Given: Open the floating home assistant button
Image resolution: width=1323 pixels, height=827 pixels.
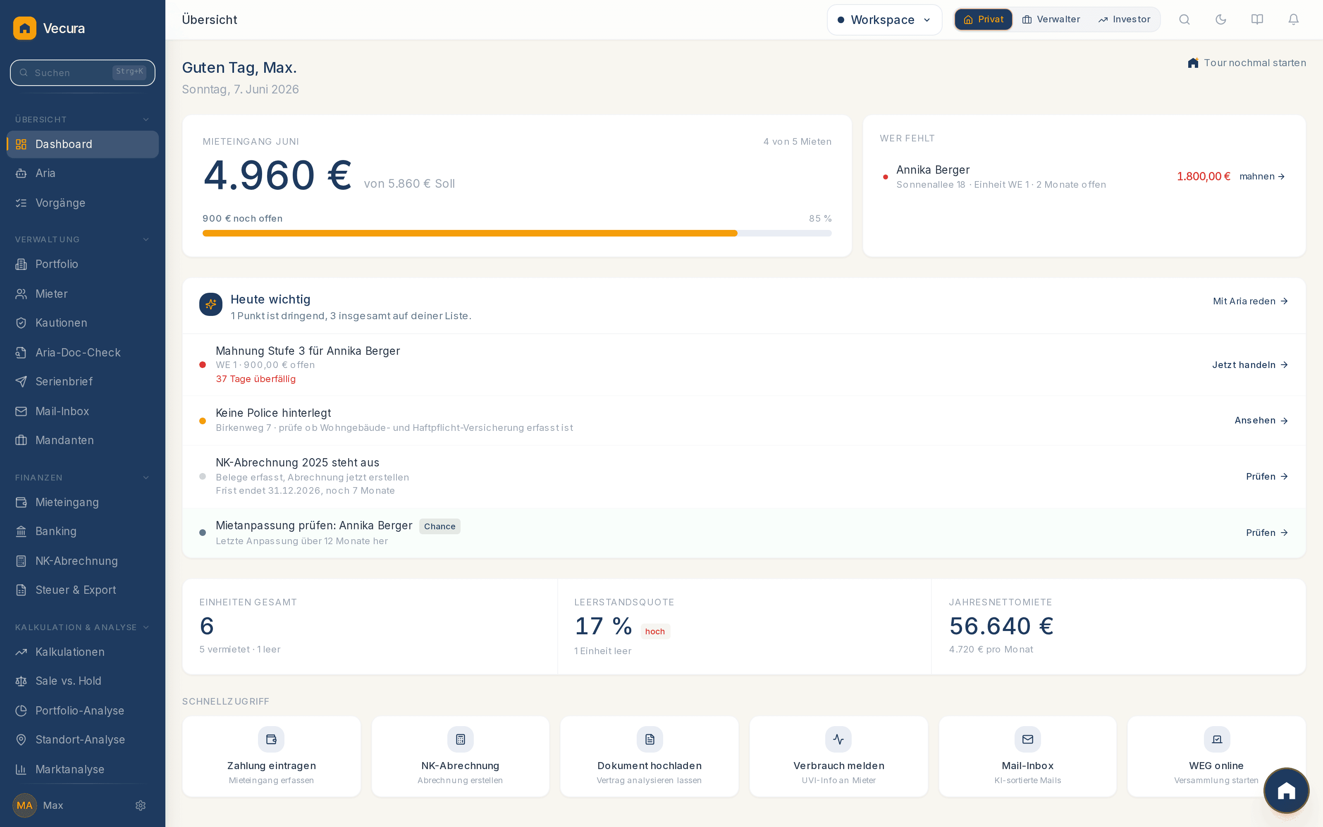Looking at the screenshot, I should pos(1286,790).
